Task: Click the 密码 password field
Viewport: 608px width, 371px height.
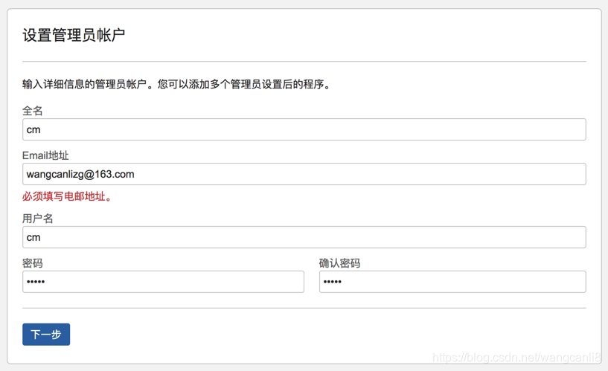Action: coord(163,282)
